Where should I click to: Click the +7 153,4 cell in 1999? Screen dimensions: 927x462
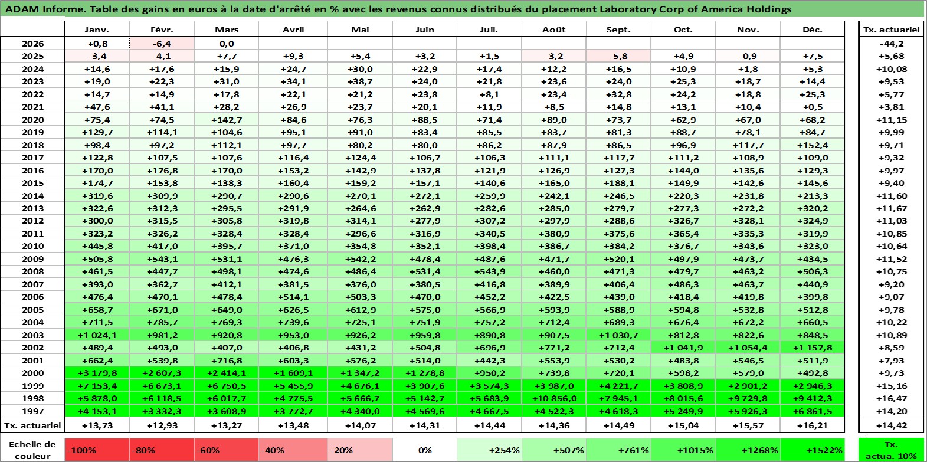(97, 386)
